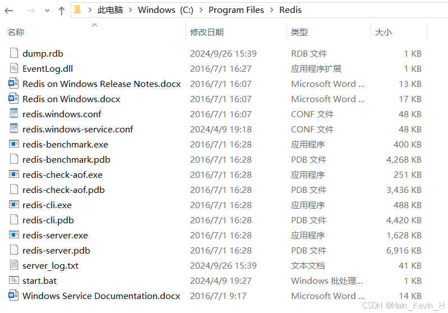Select Redis on Windows Release Notes.docx name
Image resolution: width=448 pixels, height=313 pixels.
[x=101, y=84]
